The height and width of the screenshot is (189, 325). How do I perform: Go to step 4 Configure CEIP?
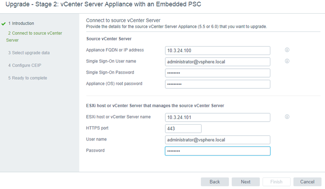coord(24,65)
